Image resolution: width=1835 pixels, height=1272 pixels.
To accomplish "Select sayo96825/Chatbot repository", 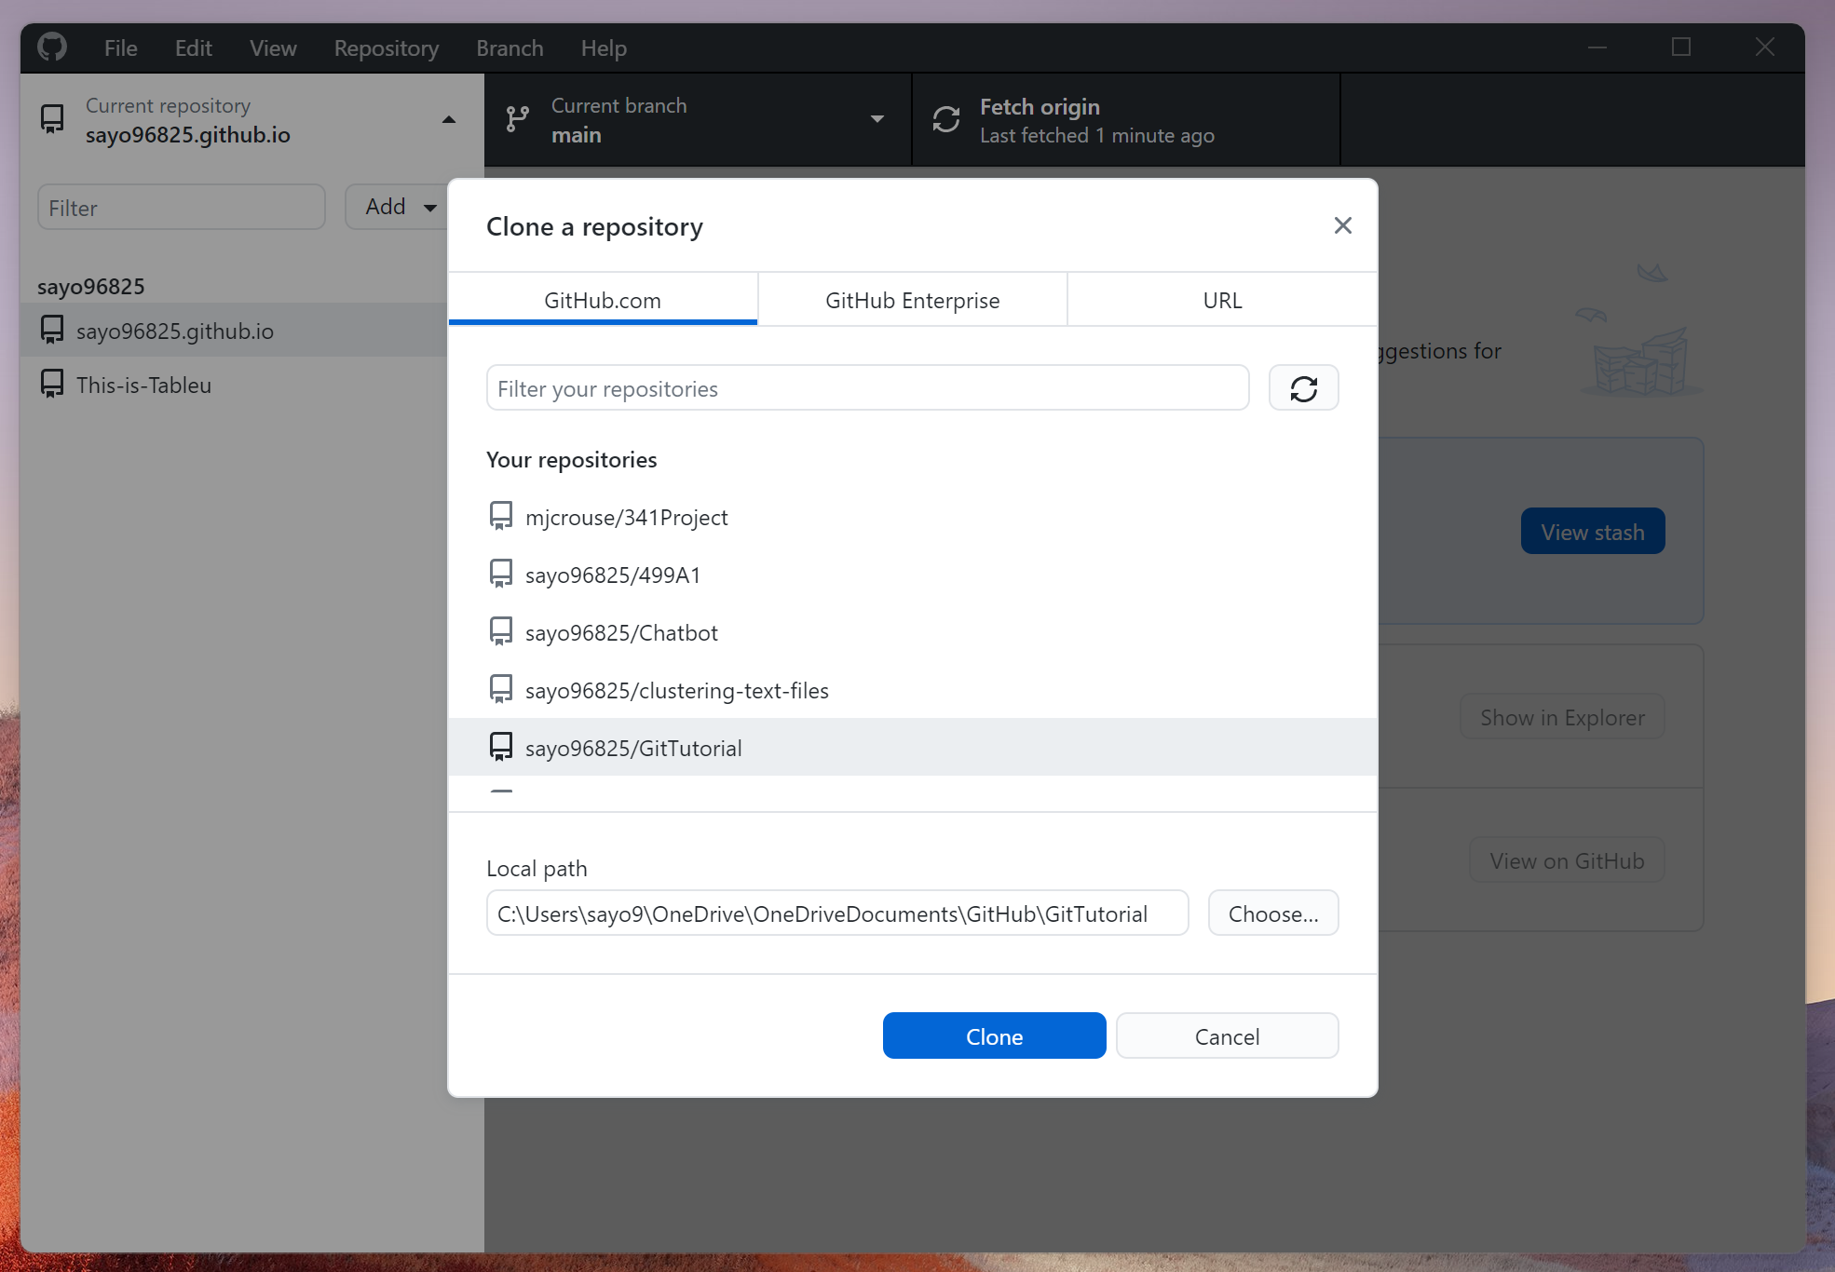I will 913,632.
